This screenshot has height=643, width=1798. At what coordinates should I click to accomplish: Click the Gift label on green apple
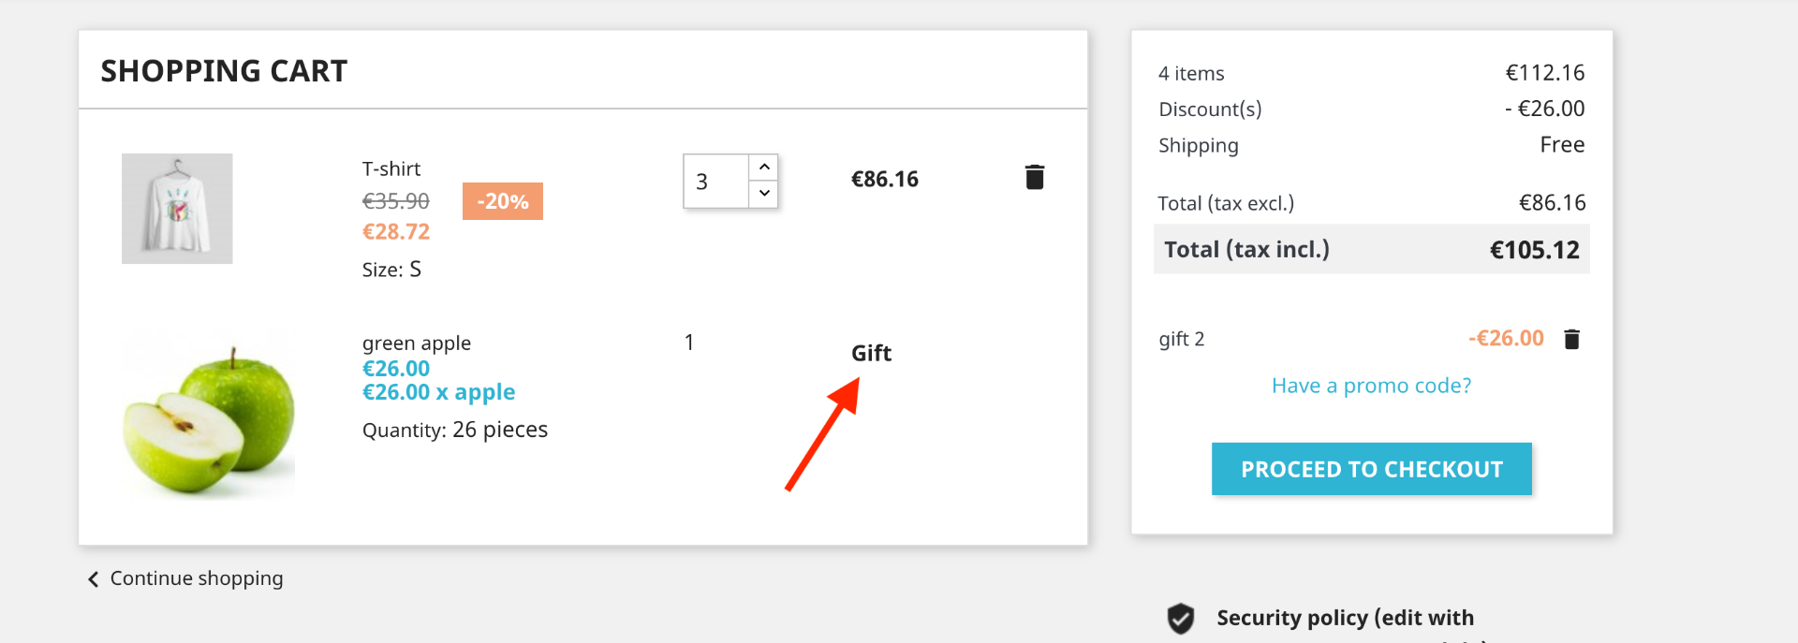[x=871, y=353]
